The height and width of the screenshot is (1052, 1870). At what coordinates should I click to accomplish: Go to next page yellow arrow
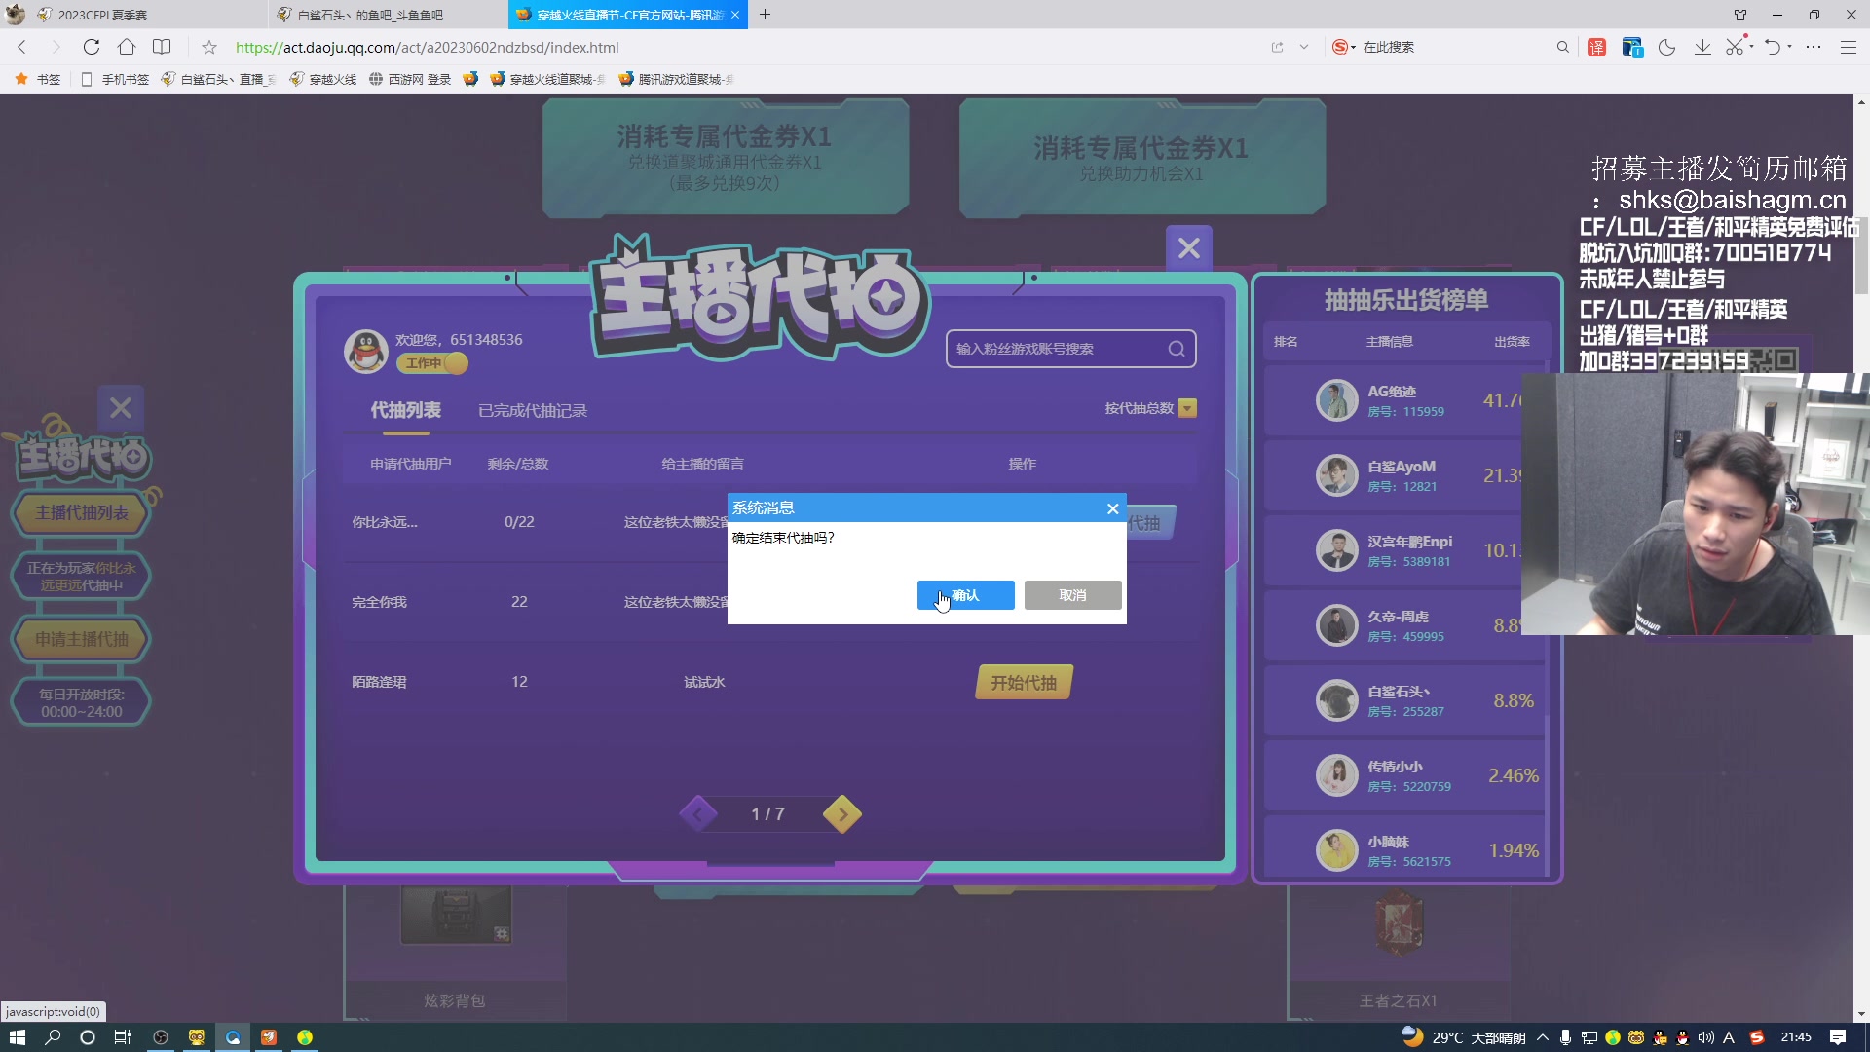pyautogui.click(x=841, y=814)
